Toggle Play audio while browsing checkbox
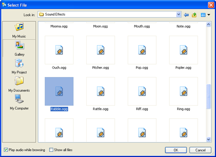The image size is (216, 157). [6, 150]
